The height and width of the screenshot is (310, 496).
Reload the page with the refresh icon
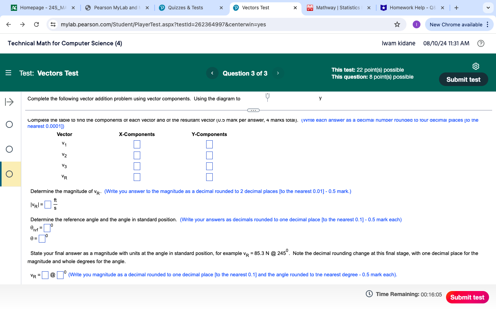coord(36,24)
